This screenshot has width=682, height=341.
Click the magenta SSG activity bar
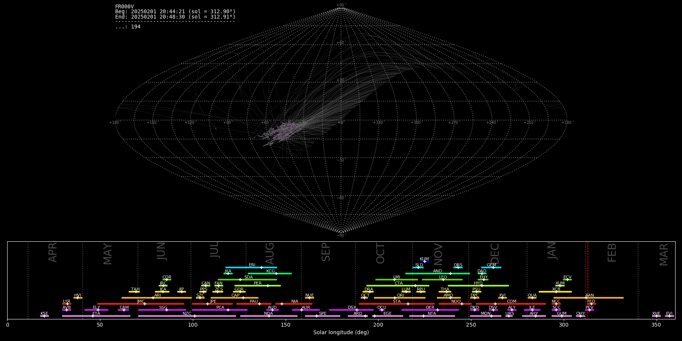[162, 310]
